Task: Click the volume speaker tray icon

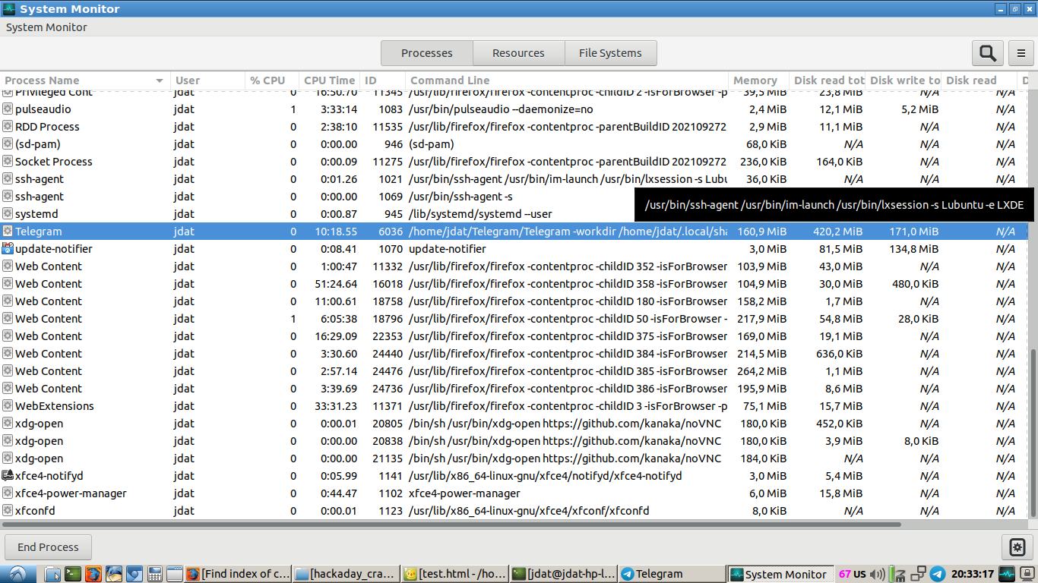Action: [x=878, y=574]
